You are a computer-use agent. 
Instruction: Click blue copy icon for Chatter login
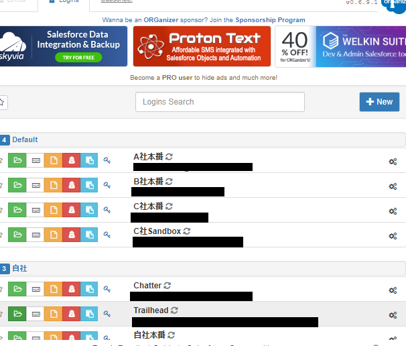89,290
